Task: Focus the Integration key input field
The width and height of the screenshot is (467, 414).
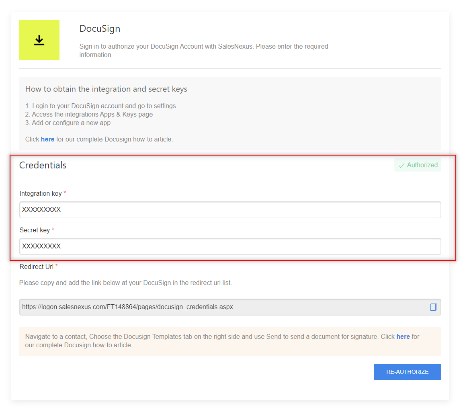Action: 230,210
